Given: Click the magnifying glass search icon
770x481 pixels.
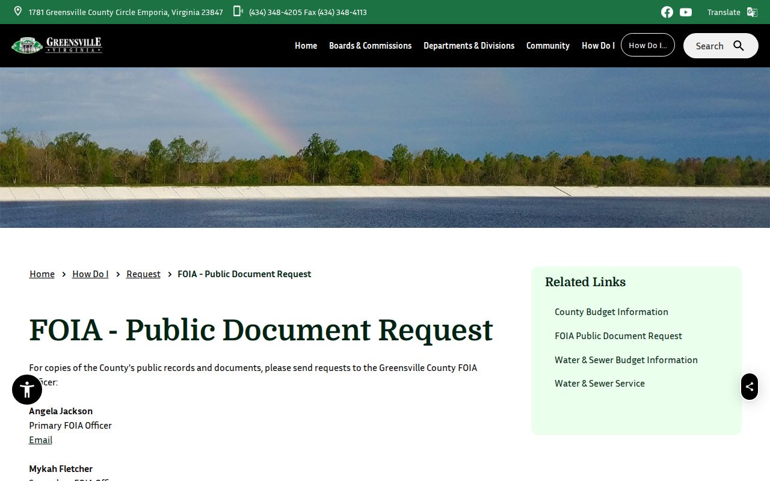Looking at the screenshot, I should click(739, 46).
